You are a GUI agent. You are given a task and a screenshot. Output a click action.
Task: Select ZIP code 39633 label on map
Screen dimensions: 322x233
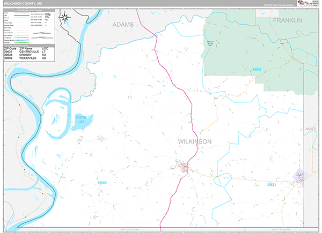pos(257,69)
